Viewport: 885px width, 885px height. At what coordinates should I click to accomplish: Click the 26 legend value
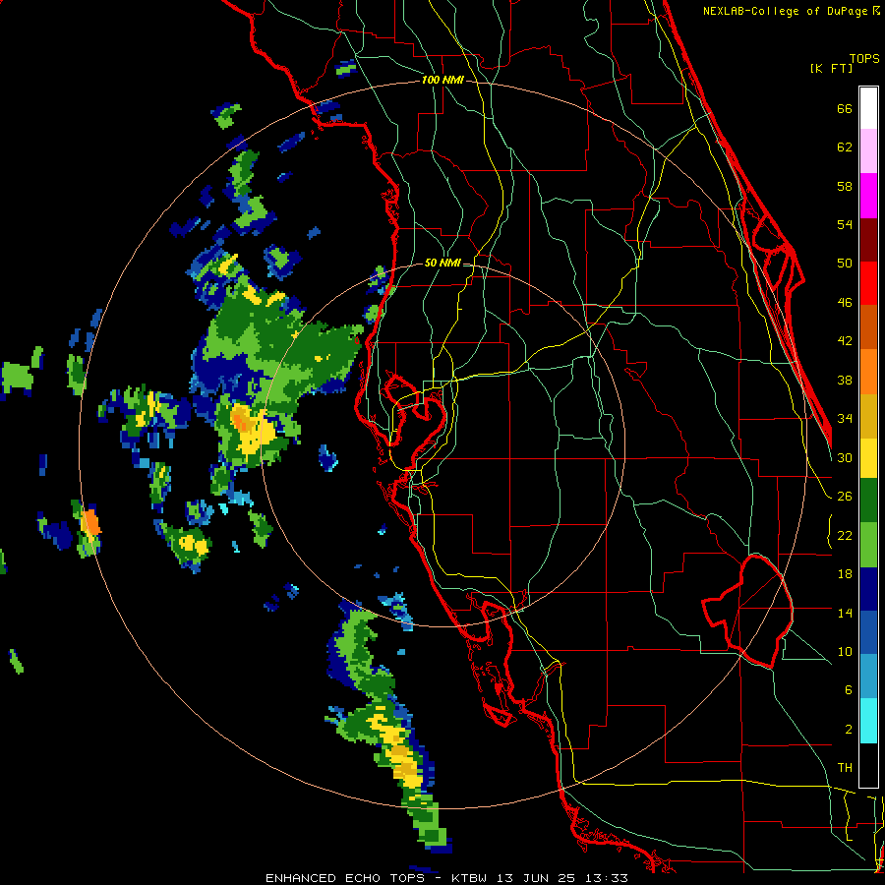click(x=845, y=497)
